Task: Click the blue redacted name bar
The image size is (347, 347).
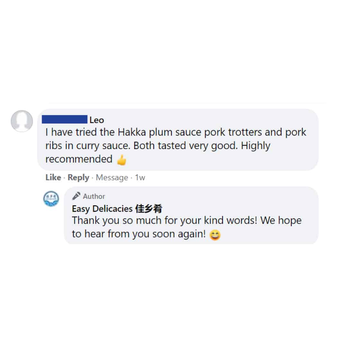Action: coord(65,119)
